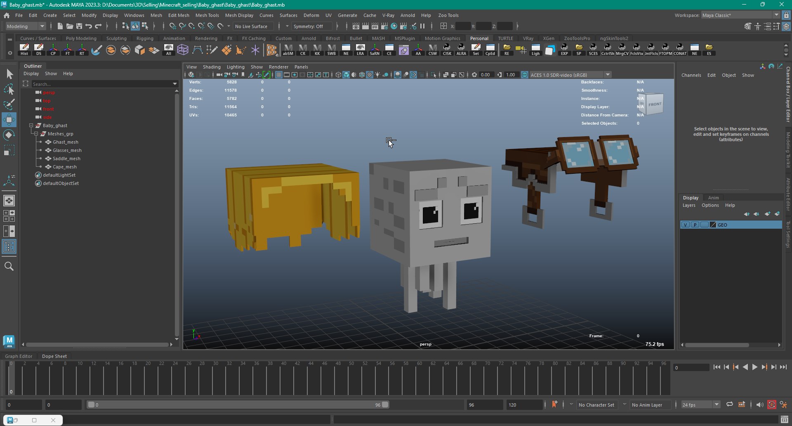Click the abSM shelf script icon

[288, 50]
